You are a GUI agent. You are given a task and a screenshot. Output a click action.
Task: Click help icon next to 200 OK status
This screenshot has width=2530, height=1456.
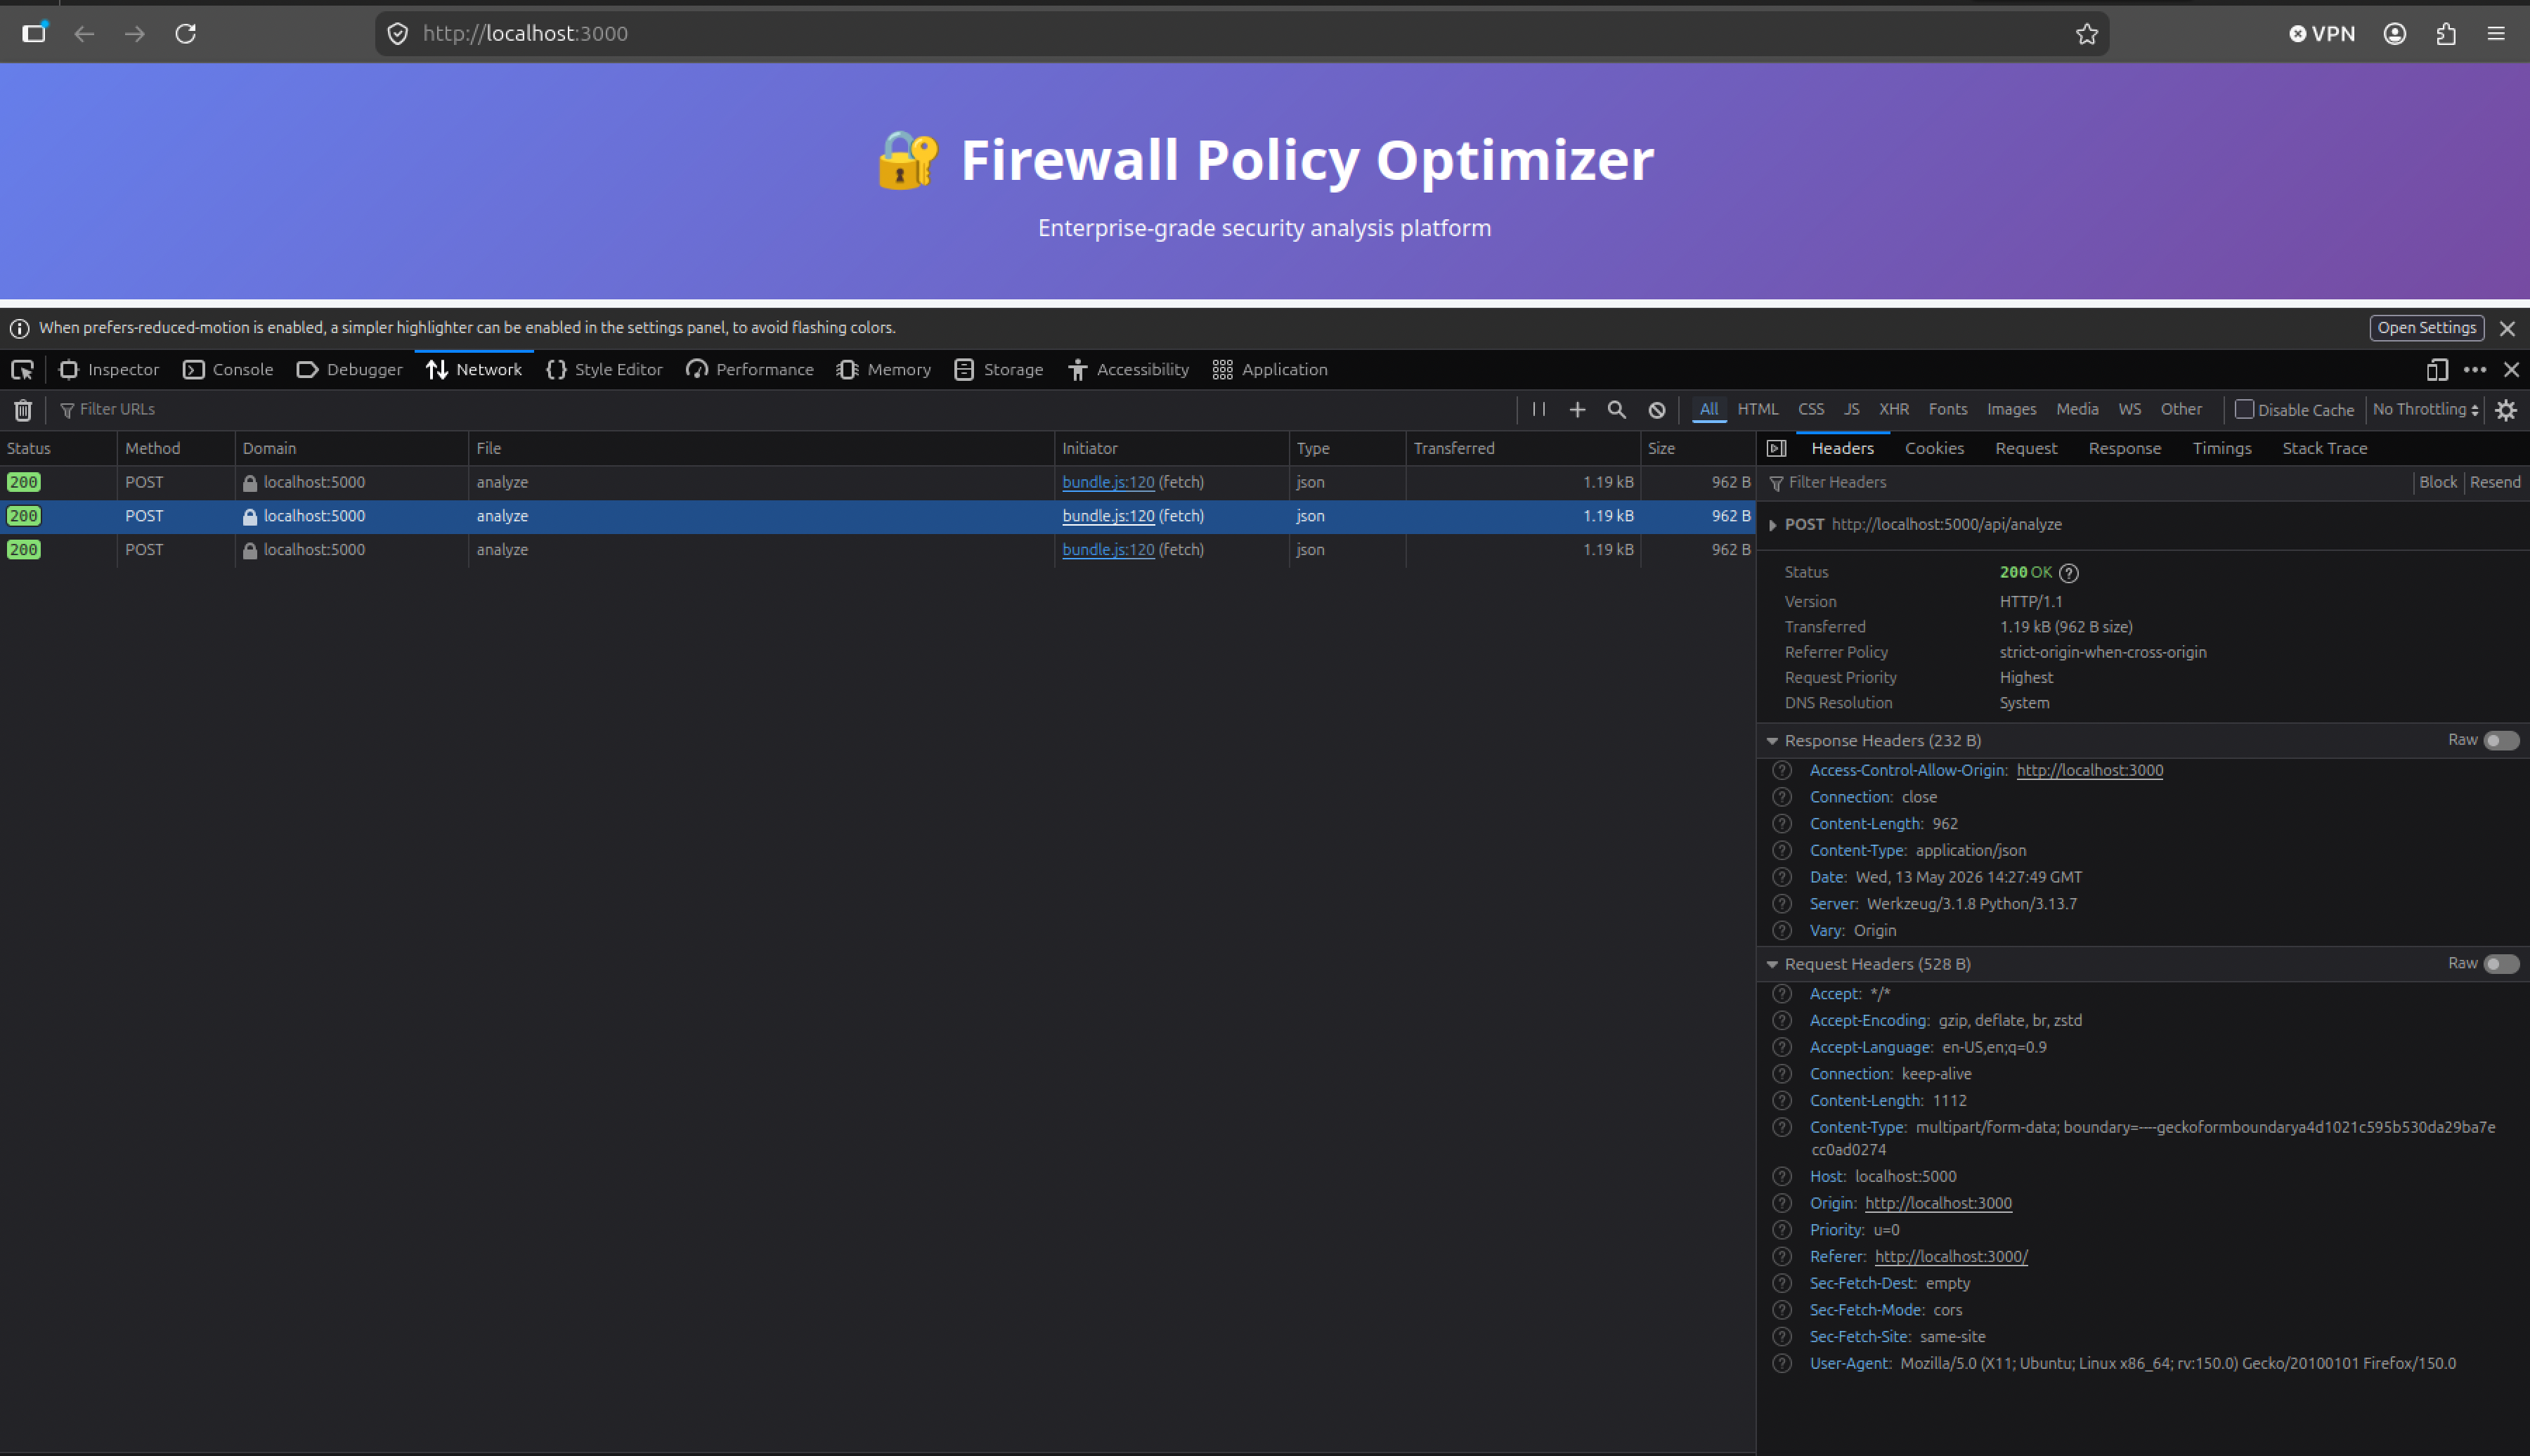pyautogui.click(x=2069, y=573)
